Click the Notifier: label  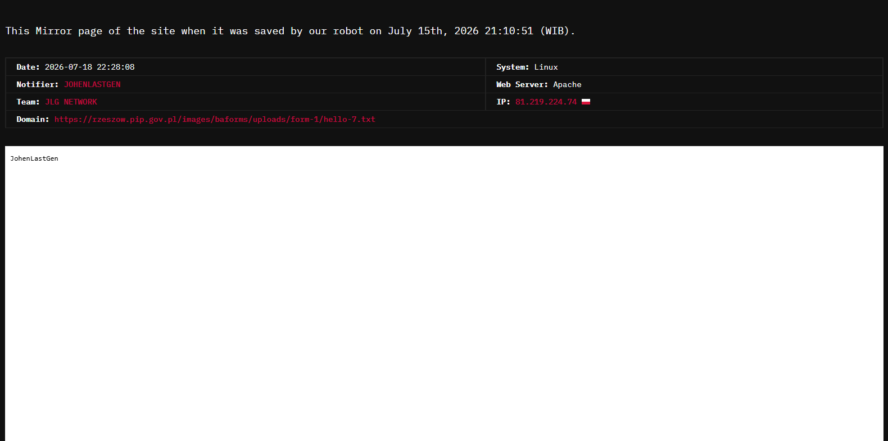(x=37, y=84)
